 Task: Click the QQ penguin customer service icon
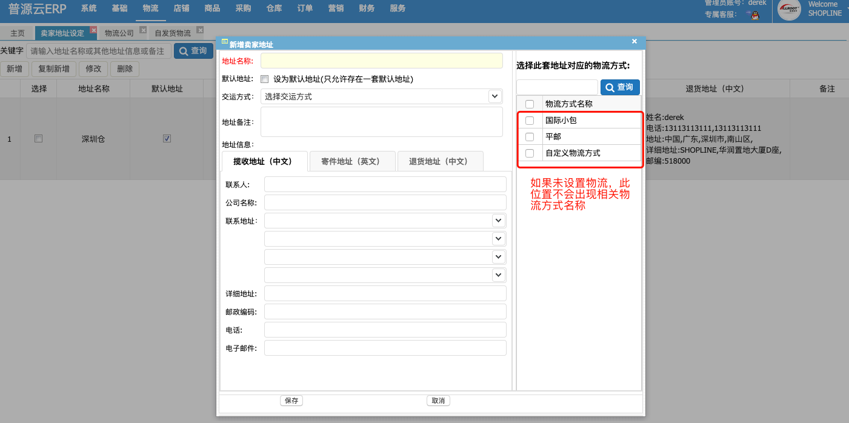point(754,15)
